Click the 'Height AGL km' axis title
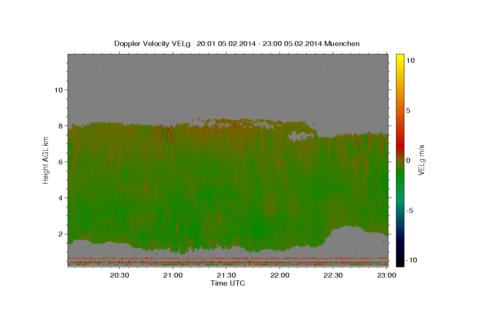This screenshot has width=480, height=320. coord(46,160)
